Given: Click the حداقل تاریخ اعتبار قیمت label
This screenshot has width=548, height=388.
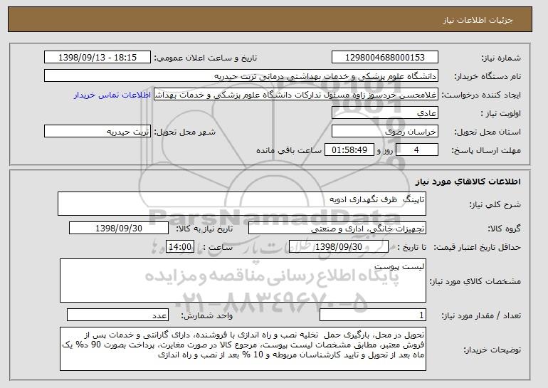Looking at the screenshot, I should 478,247.
